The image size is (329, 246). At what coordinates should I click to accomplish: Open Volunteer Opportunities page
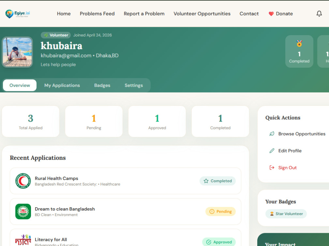pyautogui.click(x=202, y=13)
